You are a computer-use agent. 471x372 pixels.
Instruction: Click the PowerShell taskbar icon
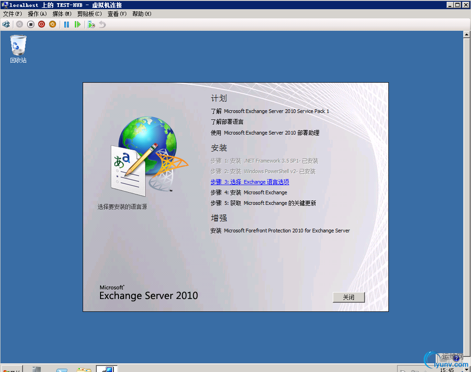(x=62, y=370)
